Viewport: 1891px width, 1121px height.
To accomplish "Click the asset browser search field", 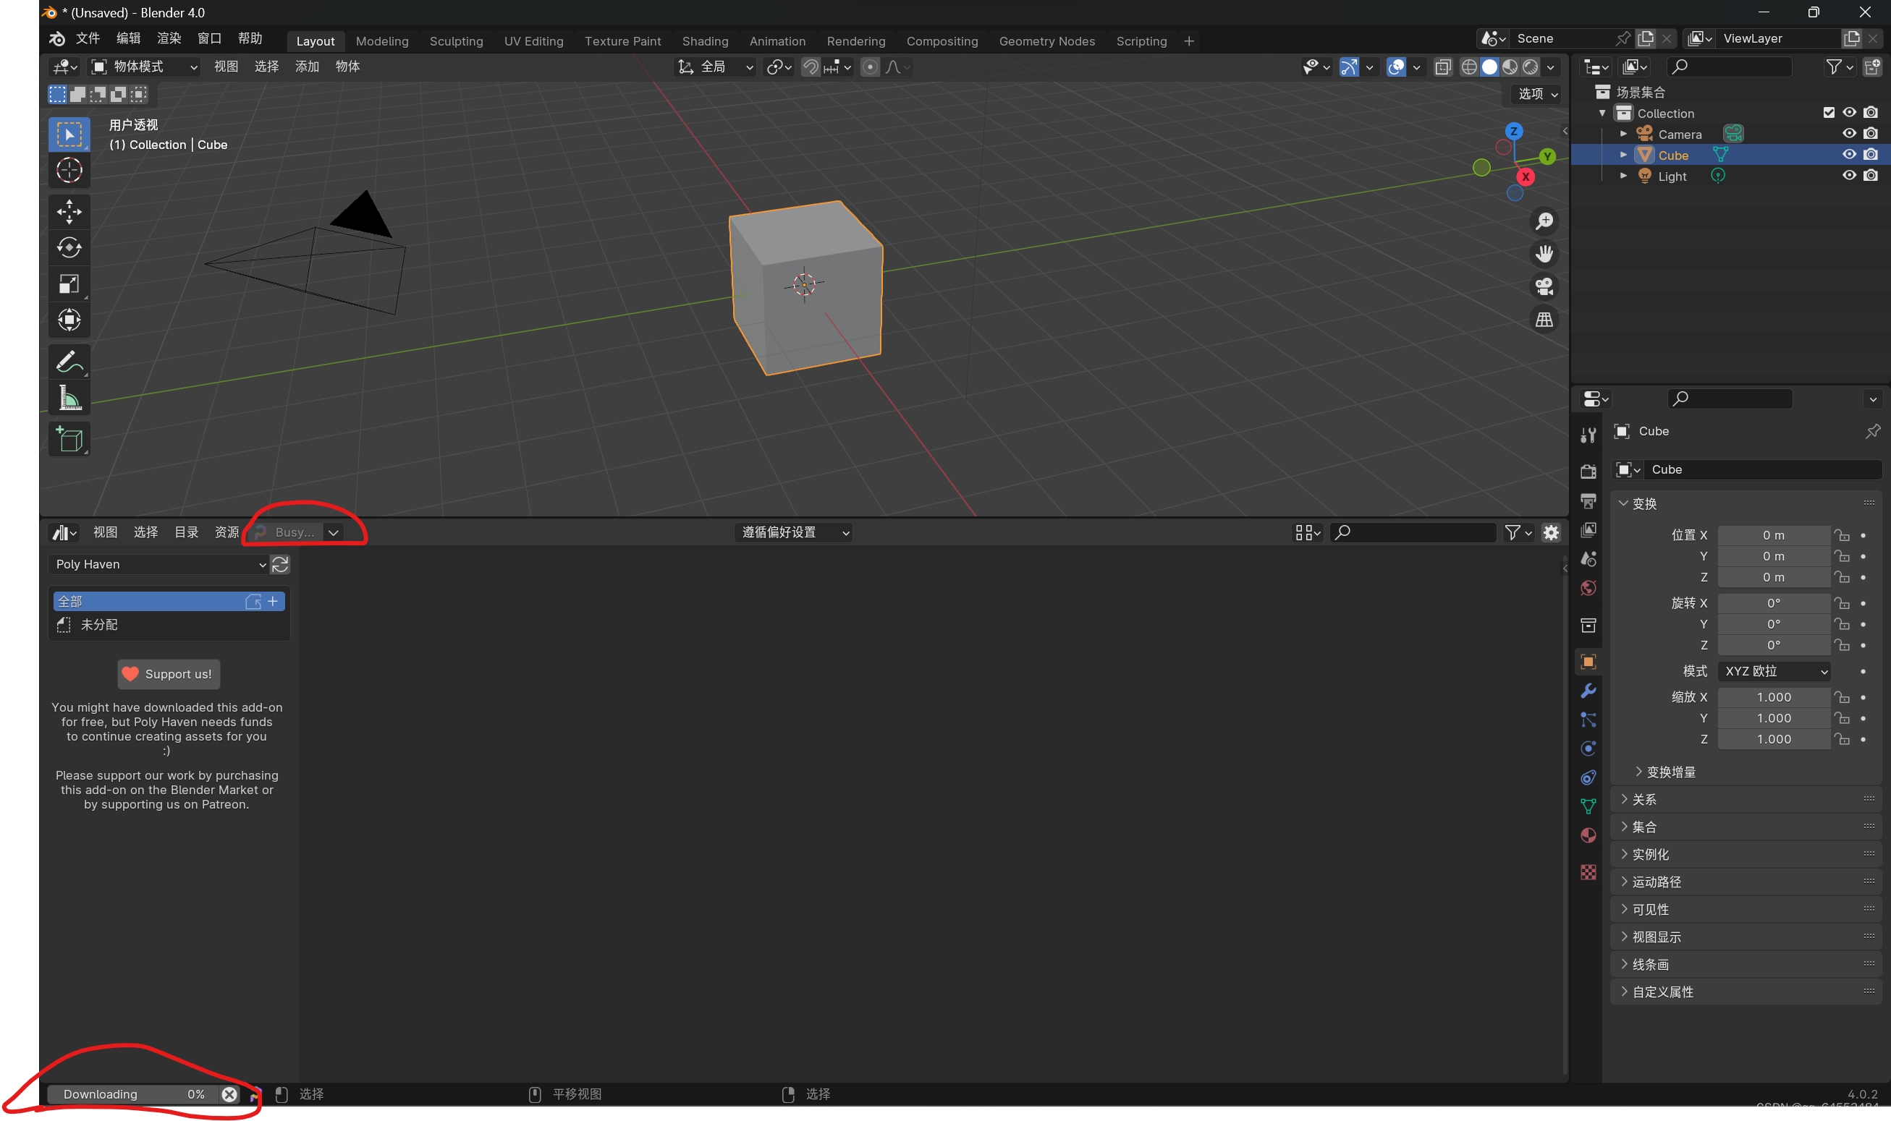I will click(x=1412, y=532).
